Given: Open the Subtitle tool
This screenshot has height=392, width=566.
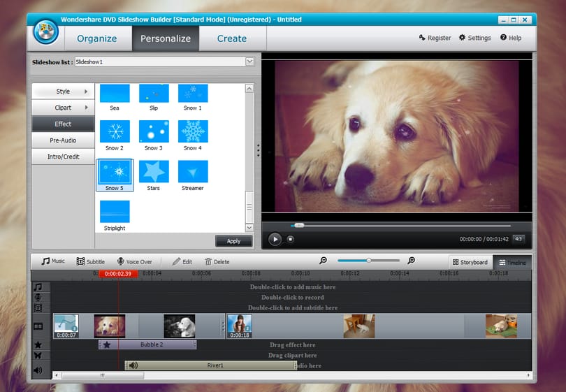Looking at the screenshot, I should point(91,261).
